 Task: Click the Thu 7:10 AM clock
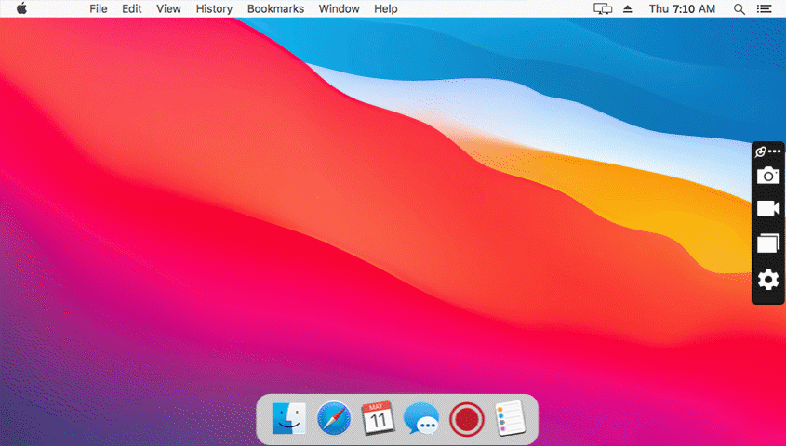tap(682, 8)
